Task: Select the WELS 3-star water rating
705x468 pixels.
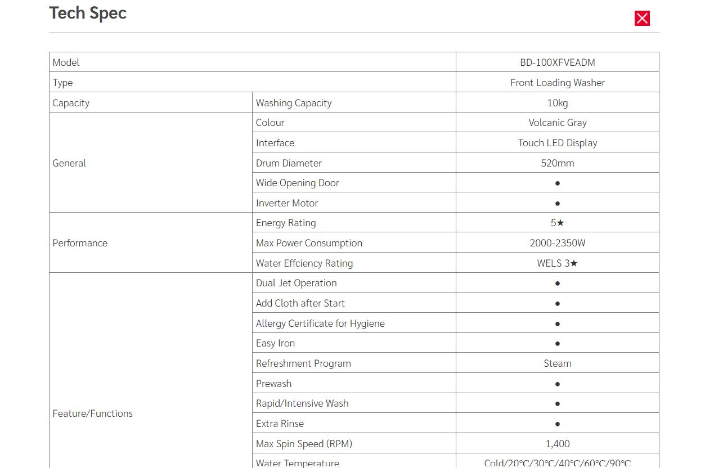Action: pos(557,263)
